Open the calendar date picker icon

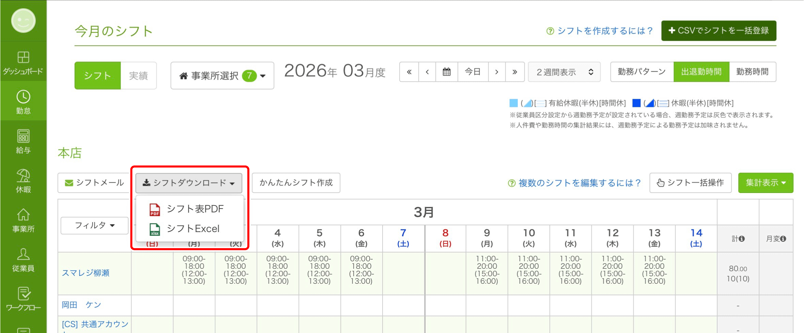click(447, 72)
